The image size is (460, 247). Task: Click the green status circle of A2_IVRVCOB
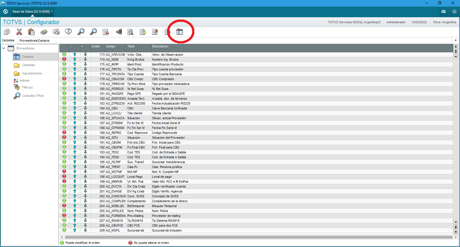tap(64, 54)
